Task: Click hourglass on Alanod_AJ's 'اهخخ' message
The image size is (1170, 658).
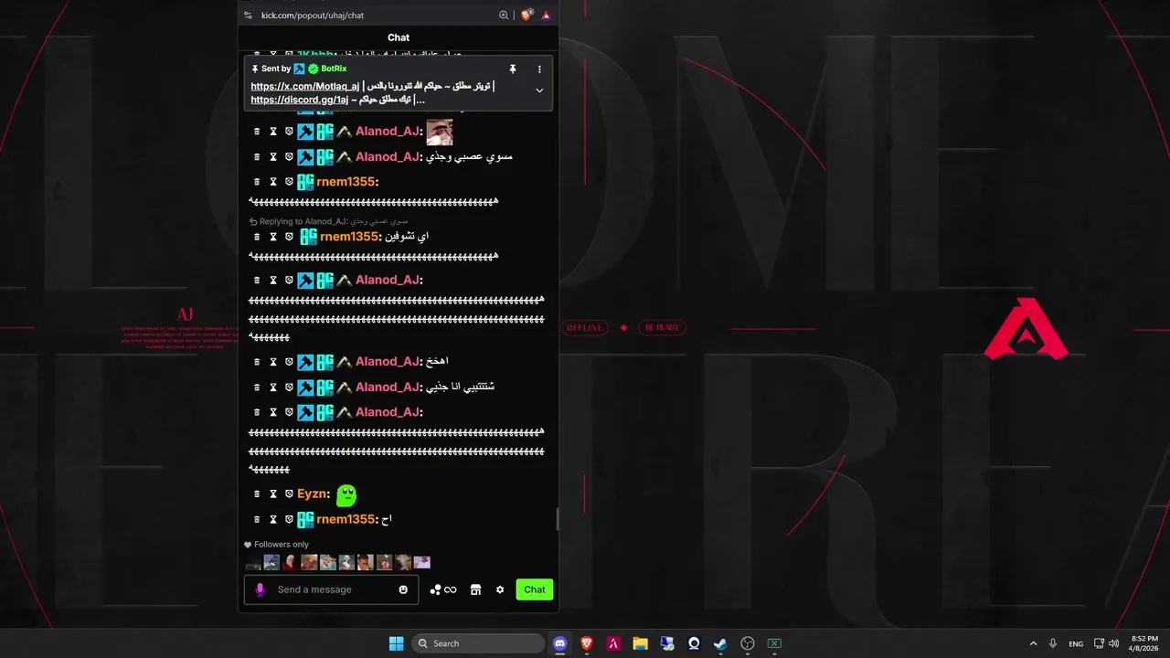Action: pyautogui.click(x=272, y=362)
